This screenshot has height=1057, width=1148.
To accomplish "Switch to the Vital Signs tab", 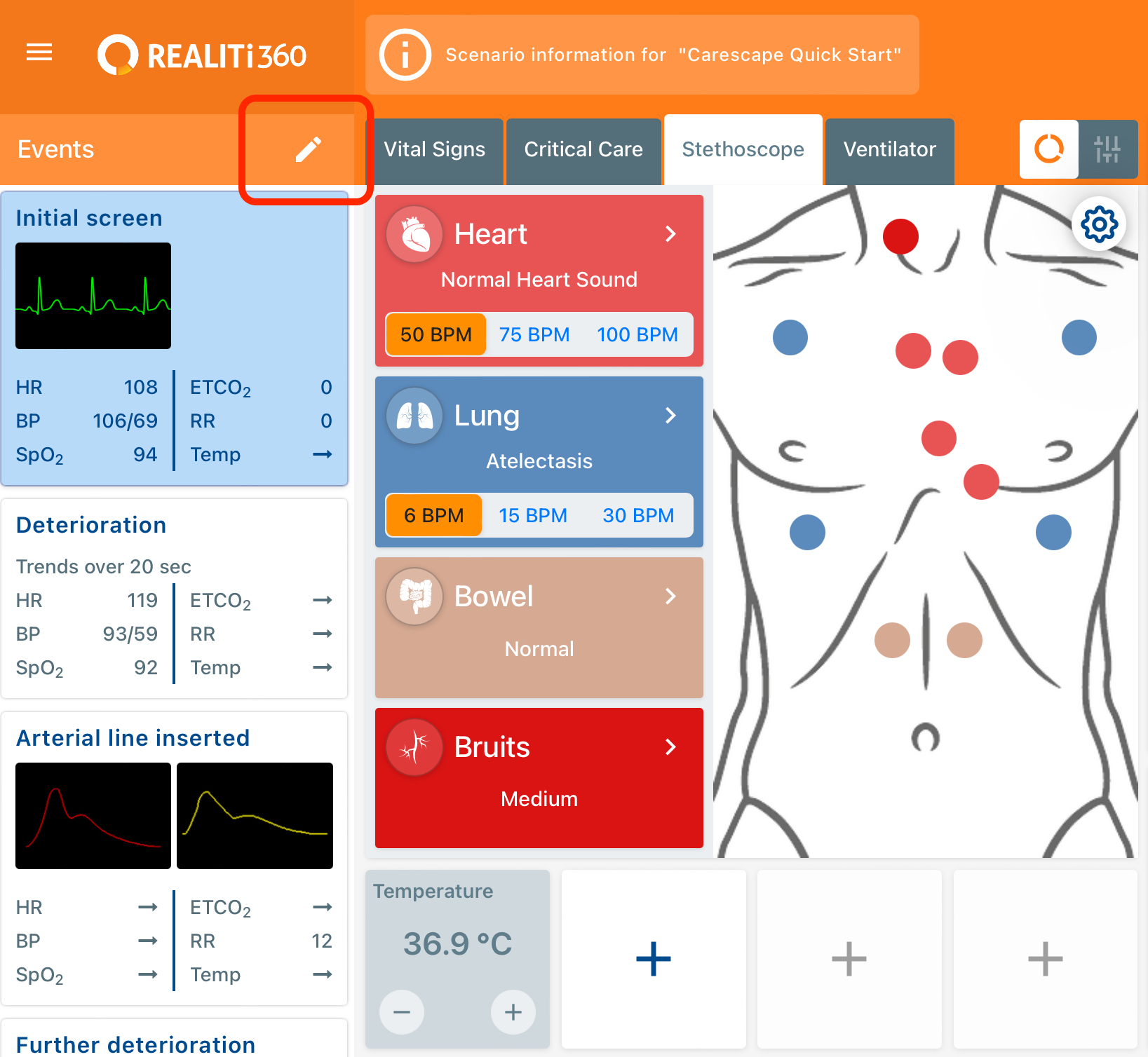I will tap(434, 150).
